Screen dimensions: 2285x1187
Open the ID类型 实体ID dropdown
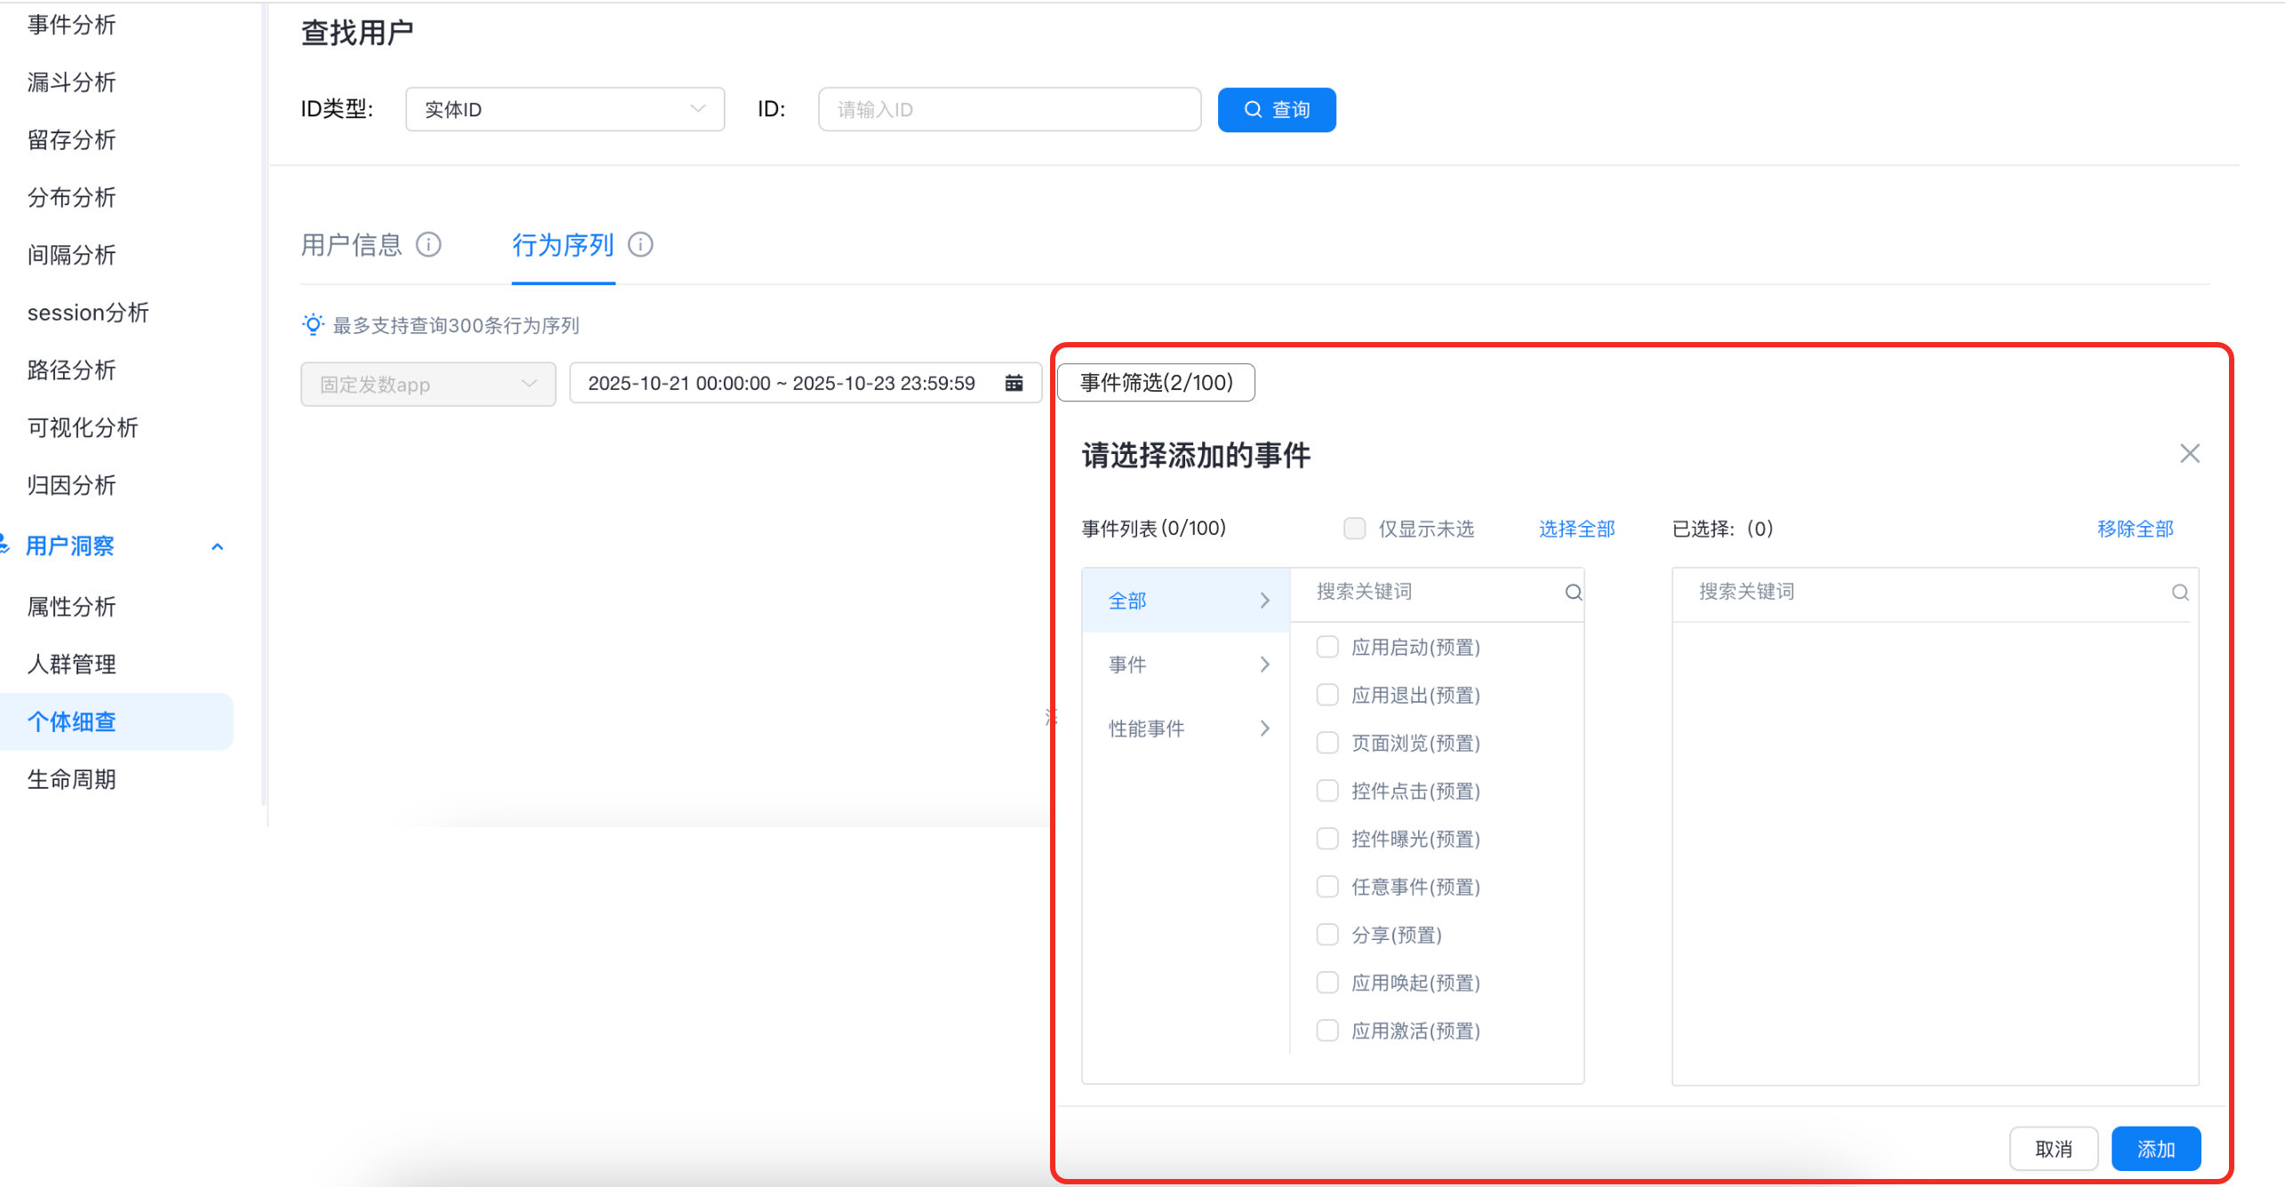565,109
